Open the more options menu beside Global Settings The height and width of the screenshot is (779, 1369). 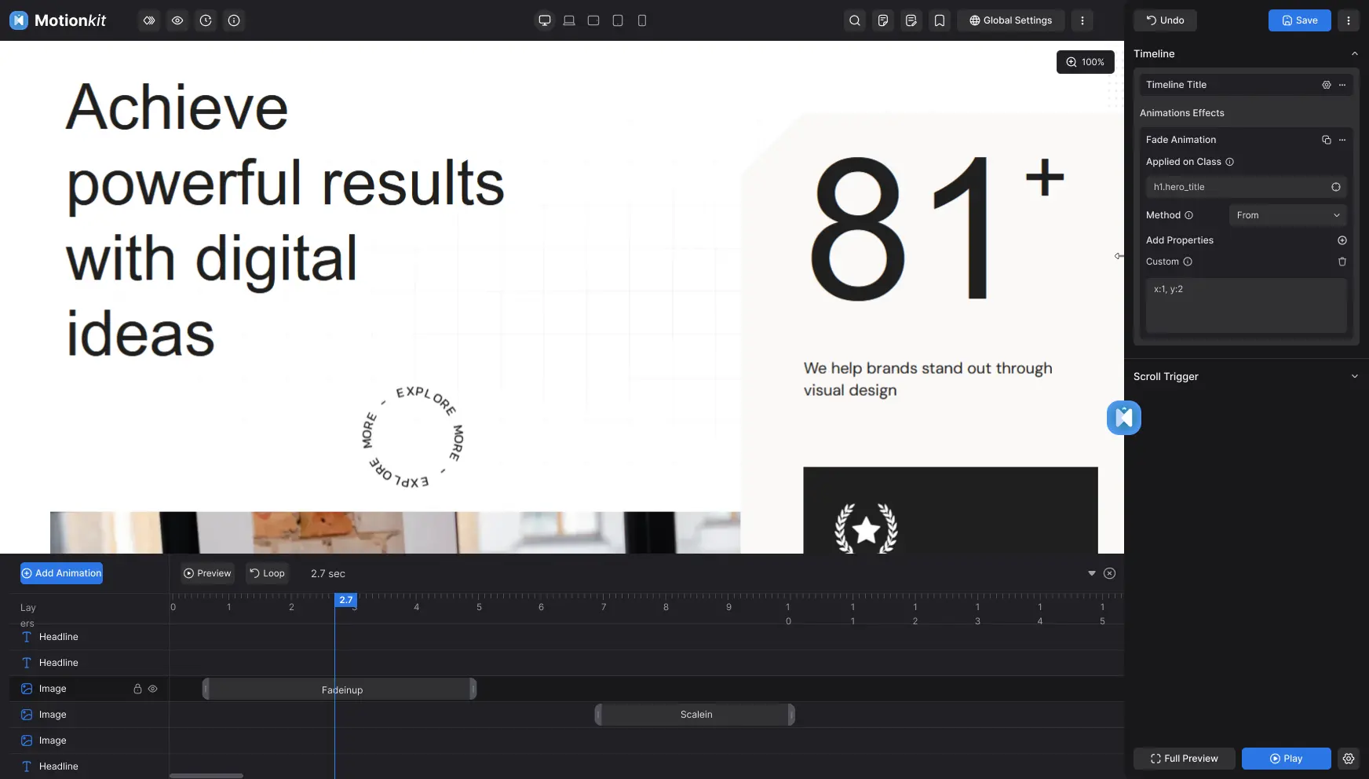coord(1082,20)
